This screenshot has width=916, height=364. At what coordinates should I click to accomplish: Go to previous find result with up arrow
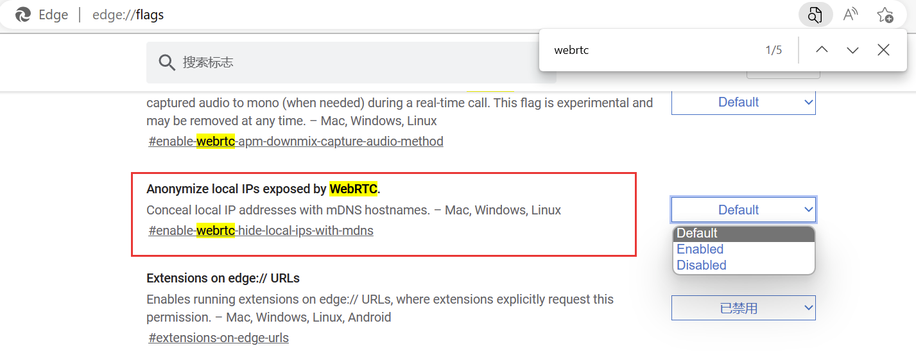pos(822,50)
